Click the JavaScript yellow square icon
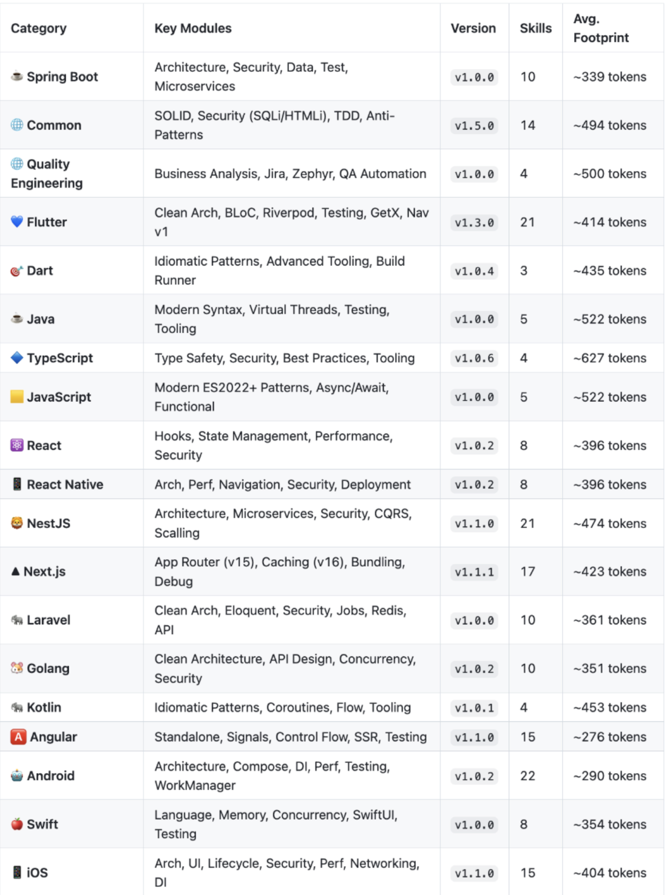Image resolution: width=666 pixels, height=895 pixels. [x=17, y=397]
